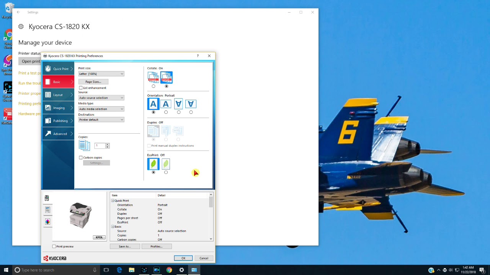Viewport: 490px width, 275px height.
Task: Open Google Chrome from taskbar
Action: pos(169,270)
